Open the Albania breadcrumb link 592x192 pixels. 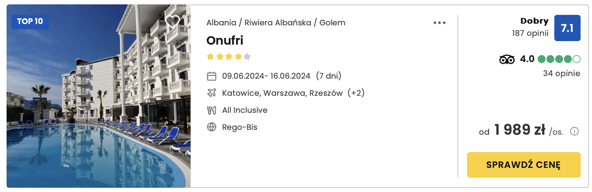point(220,23)
